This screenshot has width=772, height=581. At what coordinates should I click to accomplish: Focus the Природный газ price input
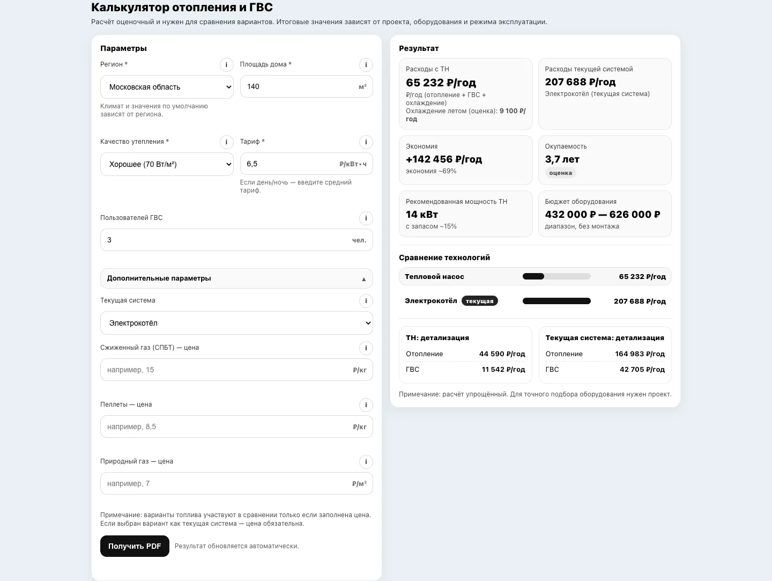[x=236, y=483]
